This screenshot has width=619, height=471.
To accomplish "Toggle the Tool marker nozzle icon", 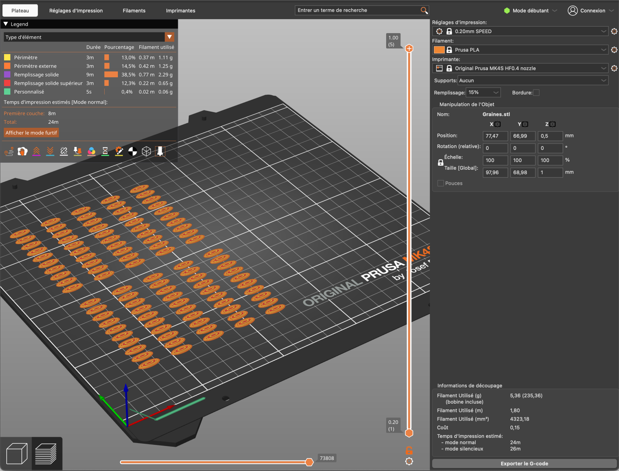I will pyautogui.click(x=160, y=151).
